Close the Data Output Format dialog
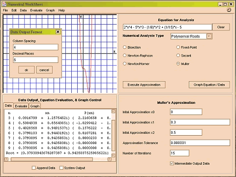236x177 pixels. pyautogui.click(x=58, y=32)
